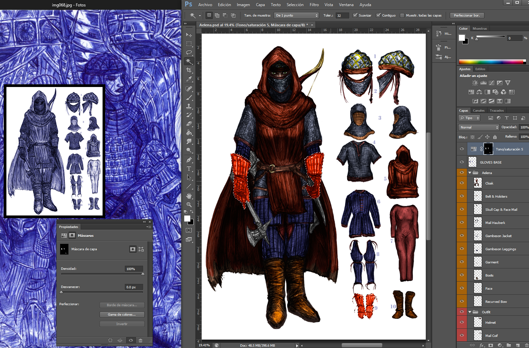
Task: Lock all on the layer
Action: (495, 137)
